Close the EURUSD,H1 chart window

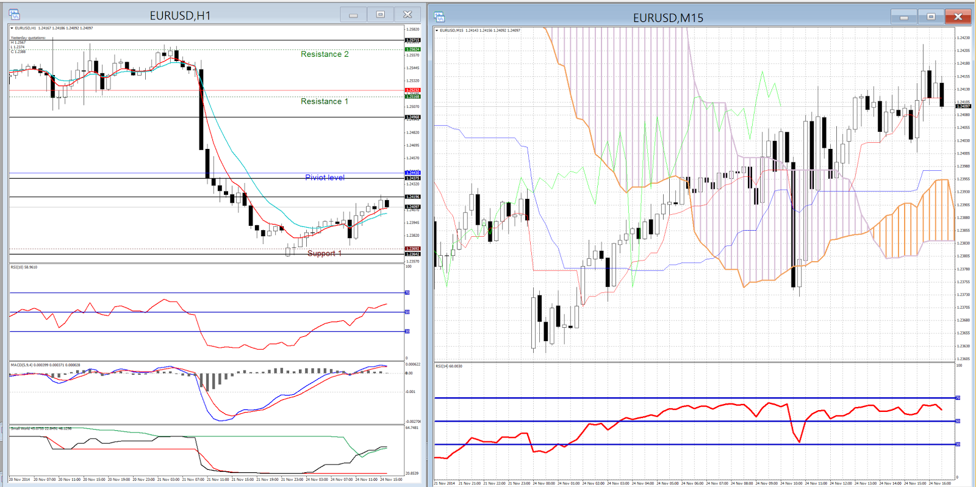tap(407, 15)
